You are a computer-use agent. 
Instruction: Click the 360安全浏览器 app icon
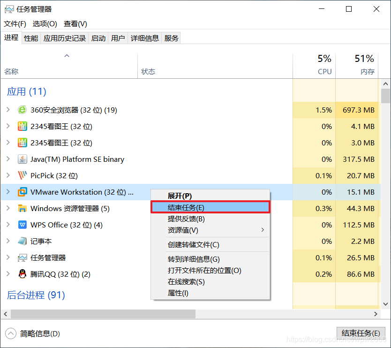pos(22,110)
